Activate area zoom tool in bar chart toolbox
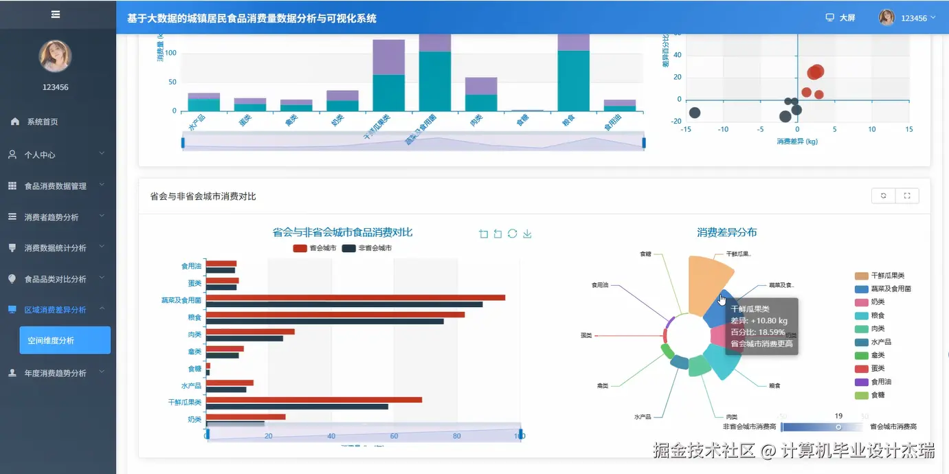Screen dimensions: 949x474 pos(483,234)
